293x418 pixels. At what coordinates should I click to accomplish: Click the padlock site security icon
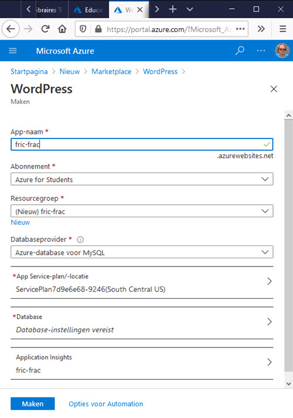tap(98, 29)
